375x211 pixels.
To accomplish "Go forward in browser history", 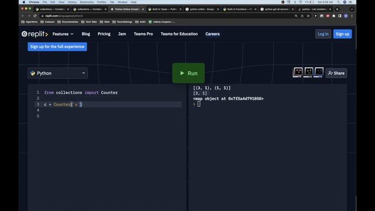I will click(x=29, y=16).
